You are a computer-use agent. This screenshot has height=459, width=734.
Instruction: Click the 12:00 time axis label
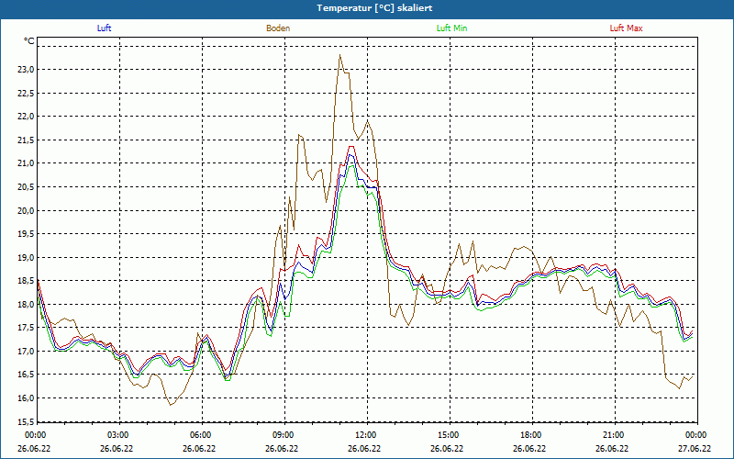tap(365, 435)
